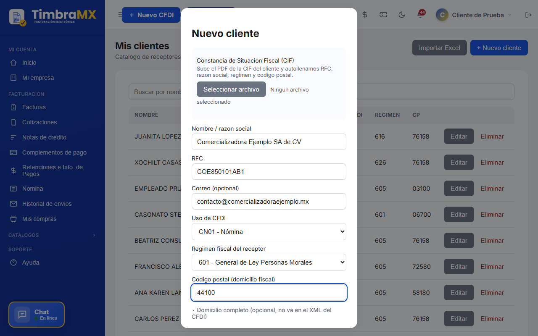
Task: Open the Nomina sidebar item
Action: click(x=33, y=189)
